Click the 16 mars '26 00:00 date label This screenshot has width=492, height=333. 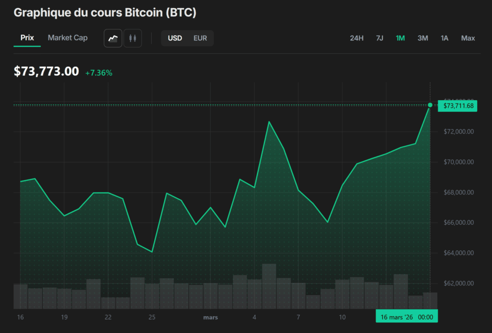point(406,317)
